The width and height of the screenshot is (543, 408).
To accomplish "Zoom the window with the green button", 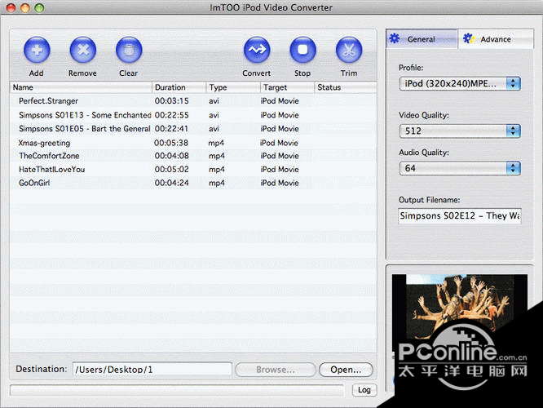I will [x=39, y=7].
